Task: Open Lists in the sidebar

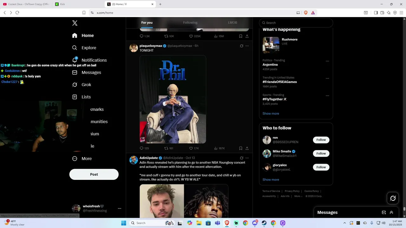Action: pyautogui.click(x=81, y=97)
